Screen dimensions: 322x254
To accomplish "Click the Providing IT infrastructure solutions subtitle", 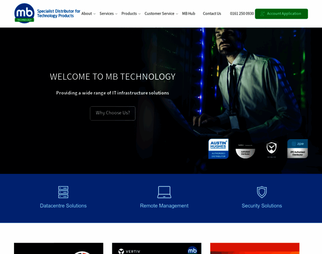I will [x=113, y=93].
